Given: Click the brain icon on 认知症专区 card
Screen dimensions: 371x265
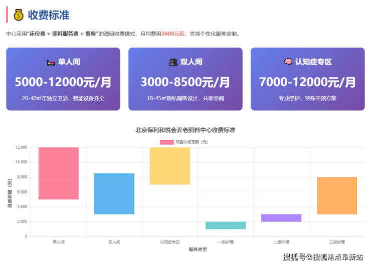Looking at the screenshot, I should click(288, 62).
